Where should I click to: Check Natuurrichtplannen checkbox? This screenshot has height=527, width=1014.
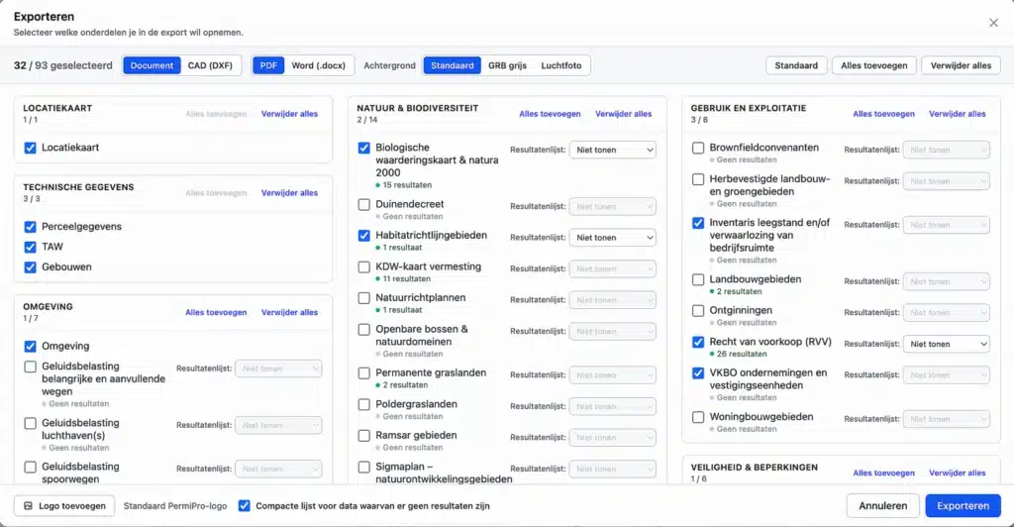[364, 298]
